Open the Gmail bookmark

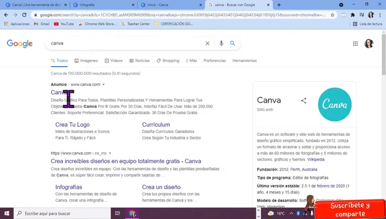(42, 24)
